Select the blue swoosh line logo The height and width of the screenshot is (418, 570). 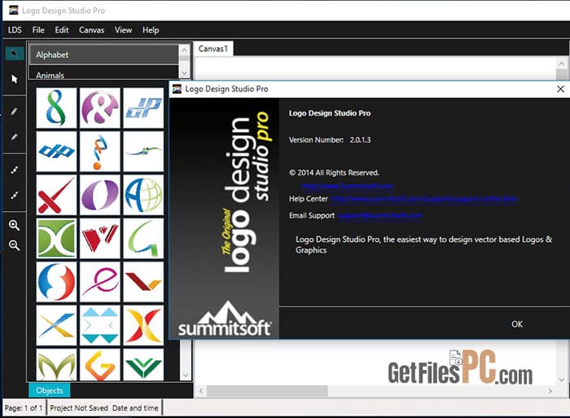(143, 152)
